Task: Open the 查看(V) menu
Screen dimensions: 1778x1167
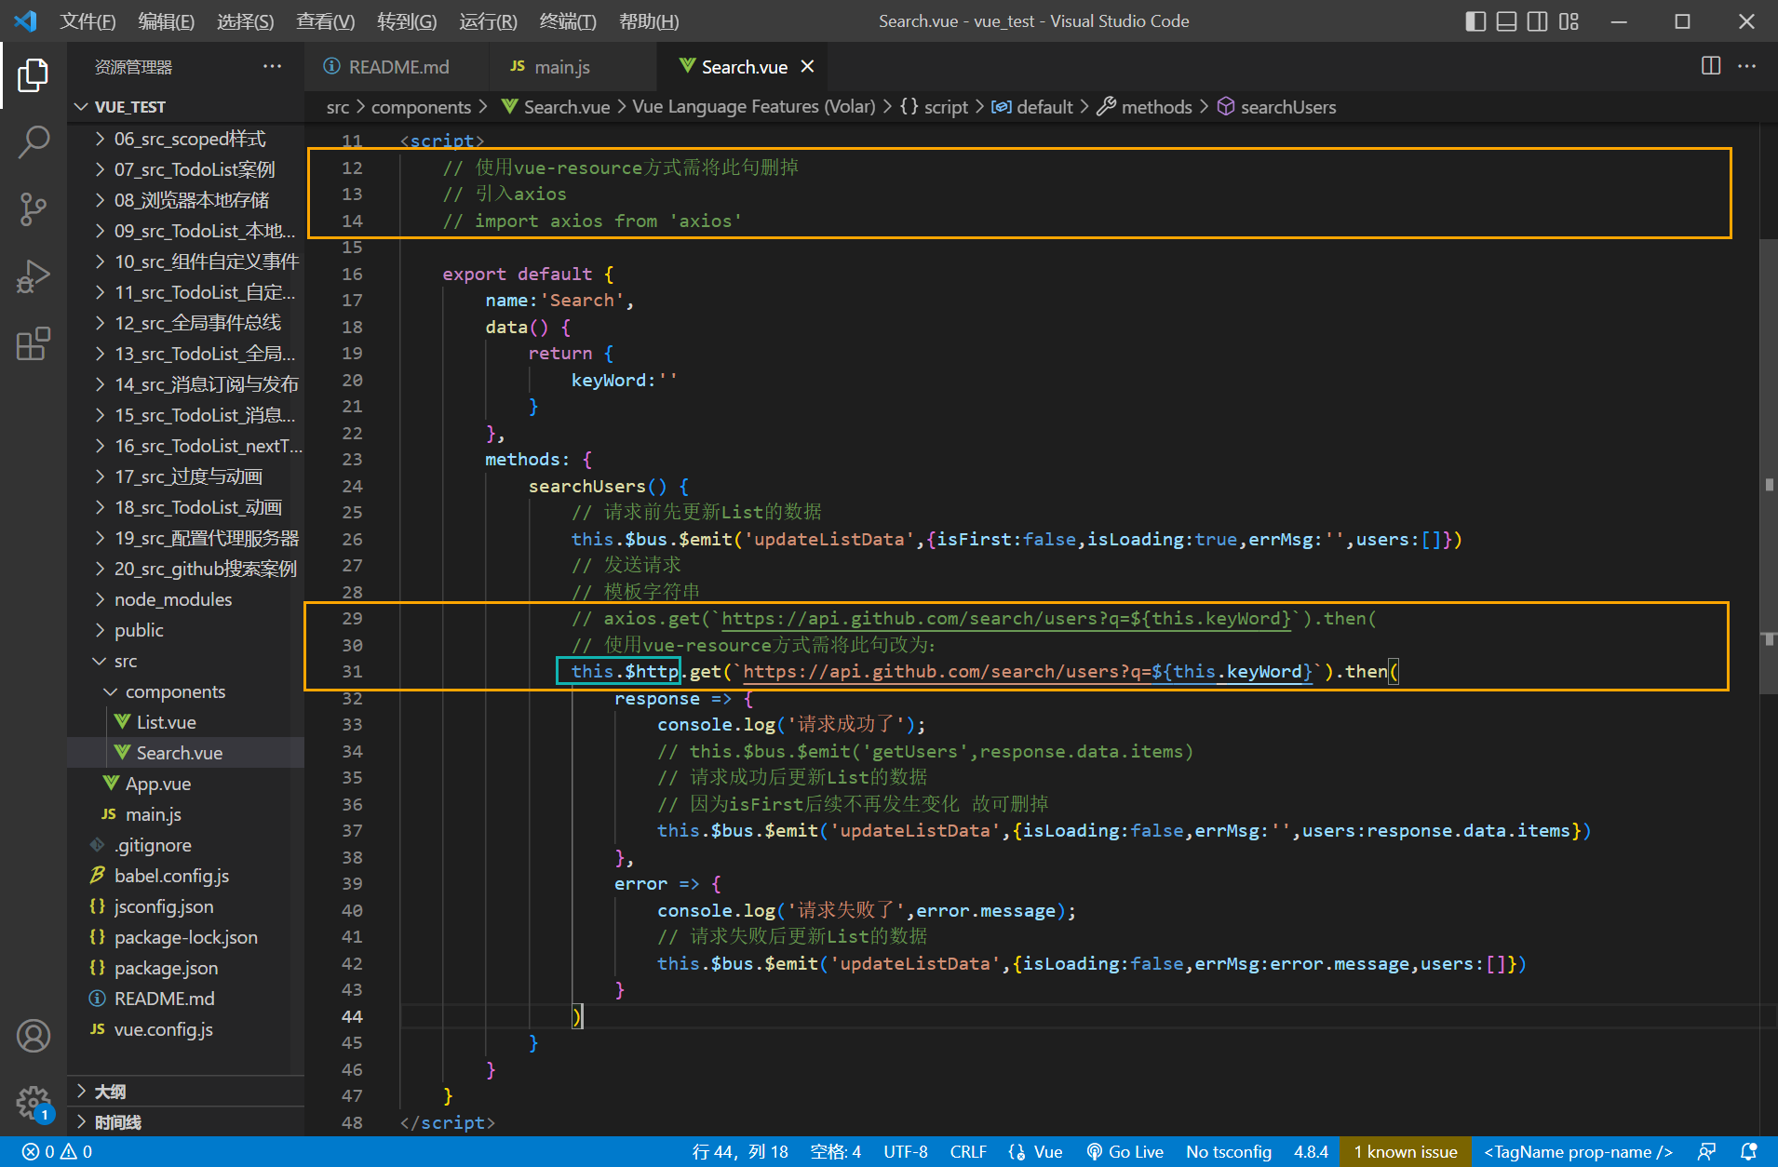Action: click(x=325, y=20)
